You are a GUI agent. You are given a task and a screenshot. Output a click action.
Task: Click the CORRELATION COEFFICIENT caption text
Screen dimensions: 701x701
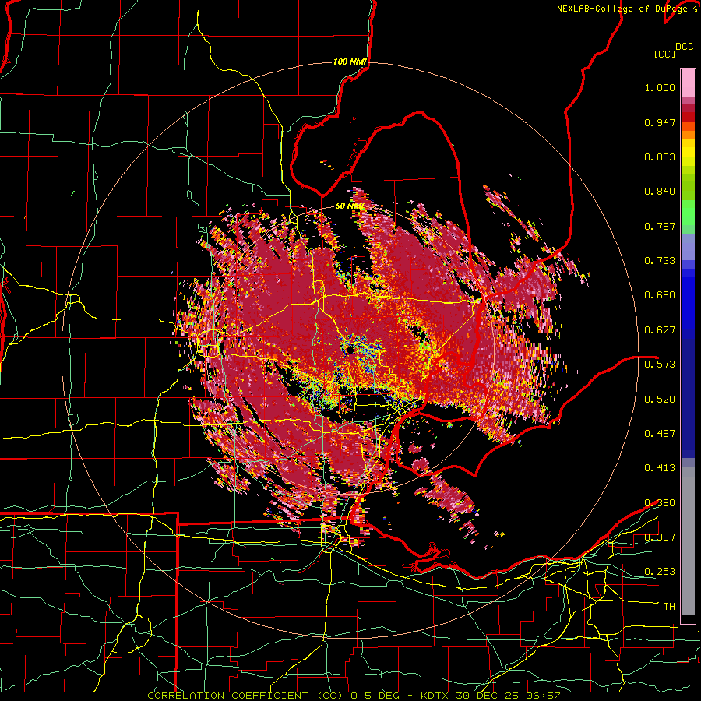tap(227, 696)
